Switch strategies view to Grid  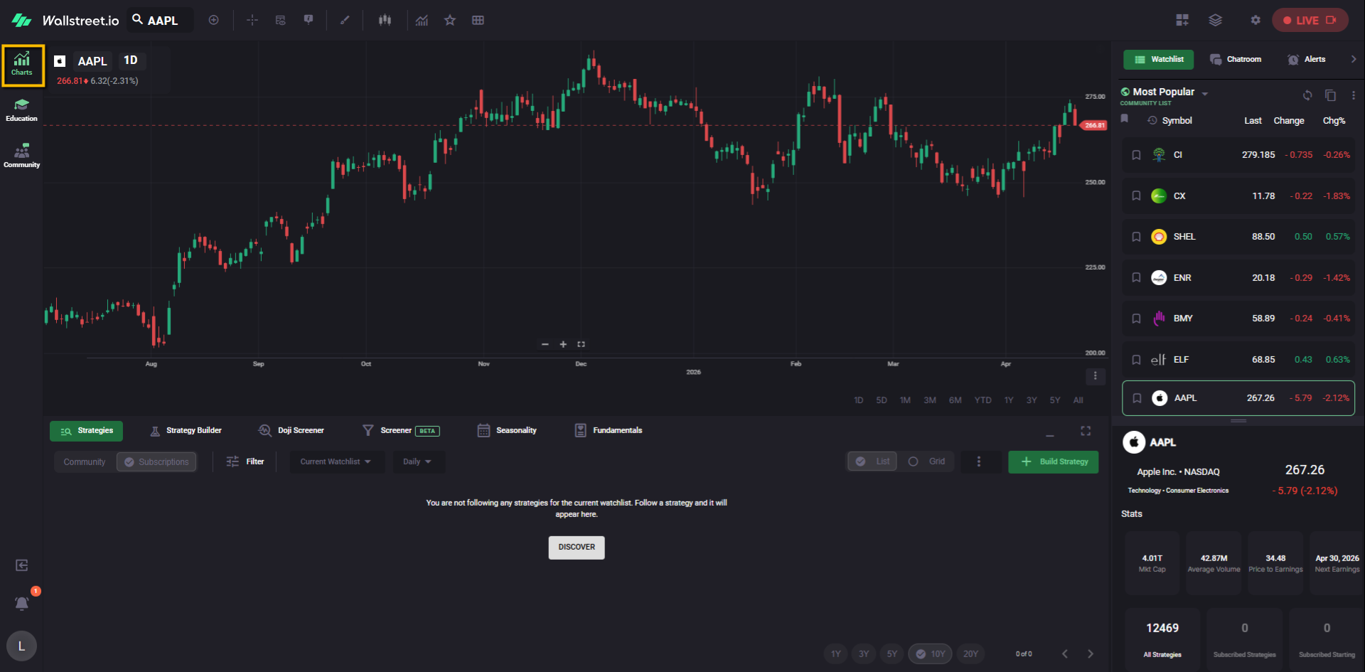pyautogui.click(x=927, y=462)
